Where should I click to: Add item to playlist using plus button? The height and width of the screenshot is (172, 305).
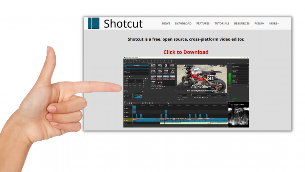point(151,87)
